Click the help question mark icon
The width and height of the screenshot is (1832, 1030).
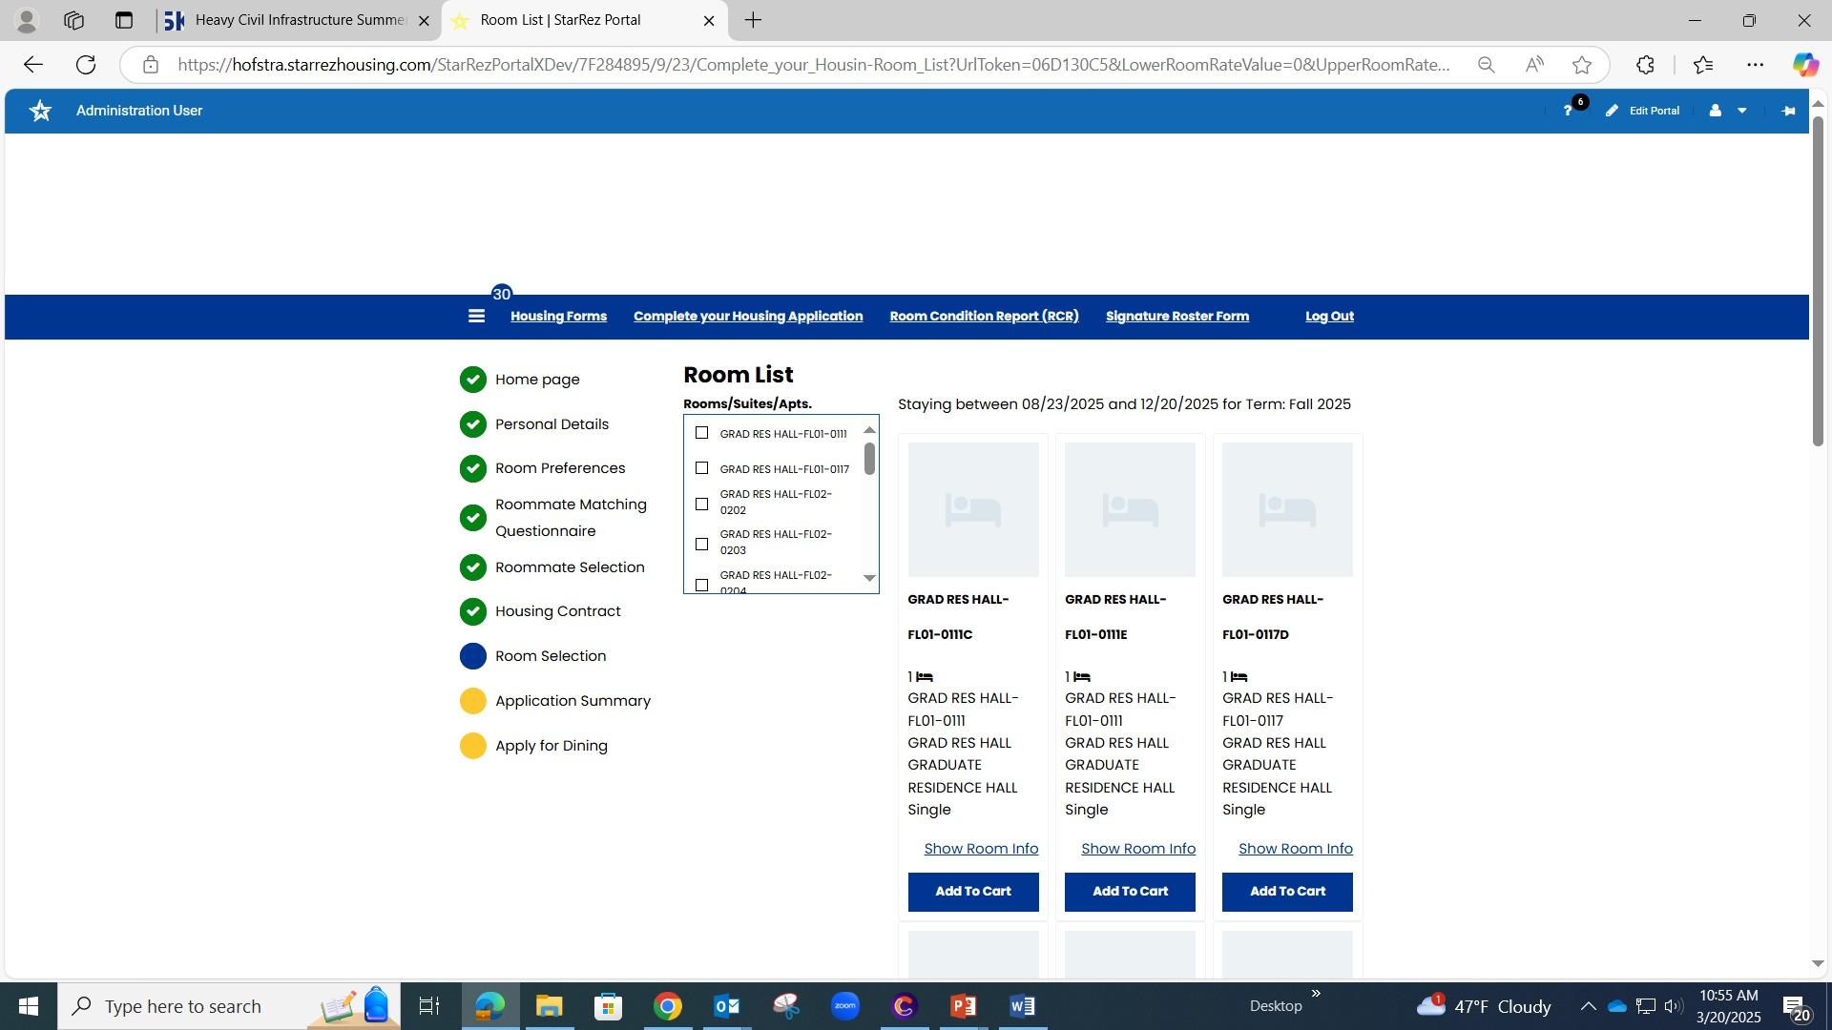[1567, 111]
